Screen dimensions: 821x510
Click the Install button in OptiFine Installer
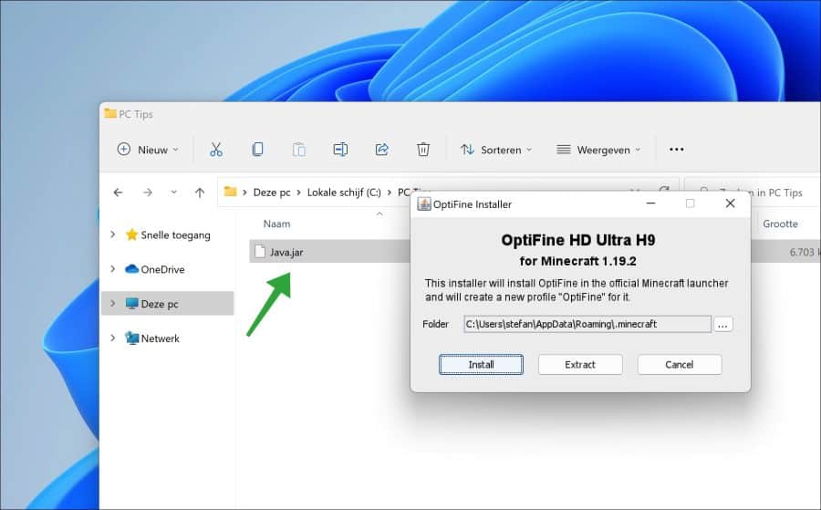481,364
